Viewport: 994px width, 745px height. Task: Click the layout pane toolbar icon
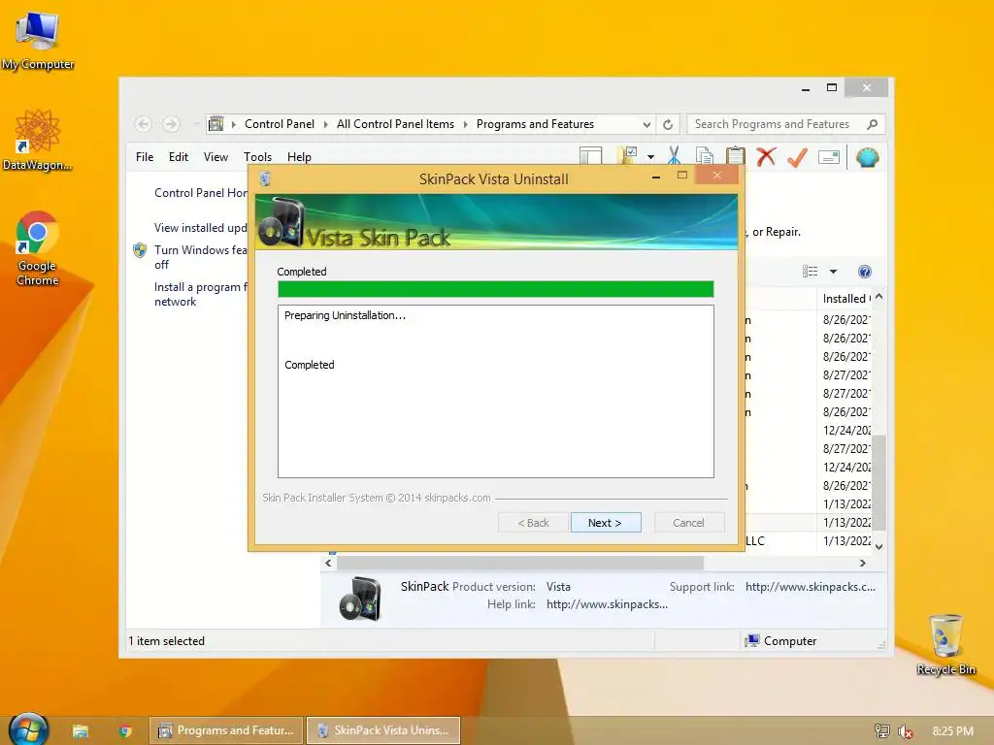point(590,156)
